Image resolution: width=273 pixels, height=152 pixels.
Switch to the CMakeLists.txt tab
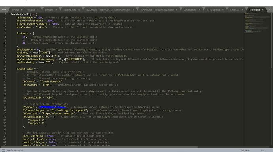[190, 10]
